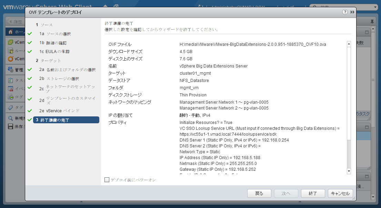Click summary scrollbar up arrow

(349, 44)
